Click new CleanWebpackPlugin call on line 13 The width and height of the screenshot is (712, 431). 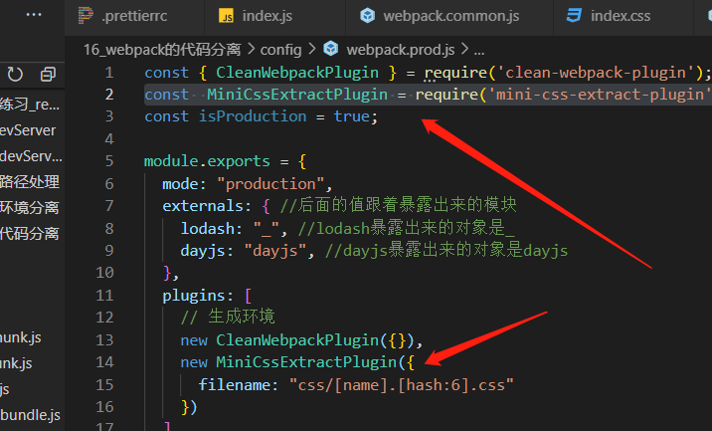pos(297,340)
